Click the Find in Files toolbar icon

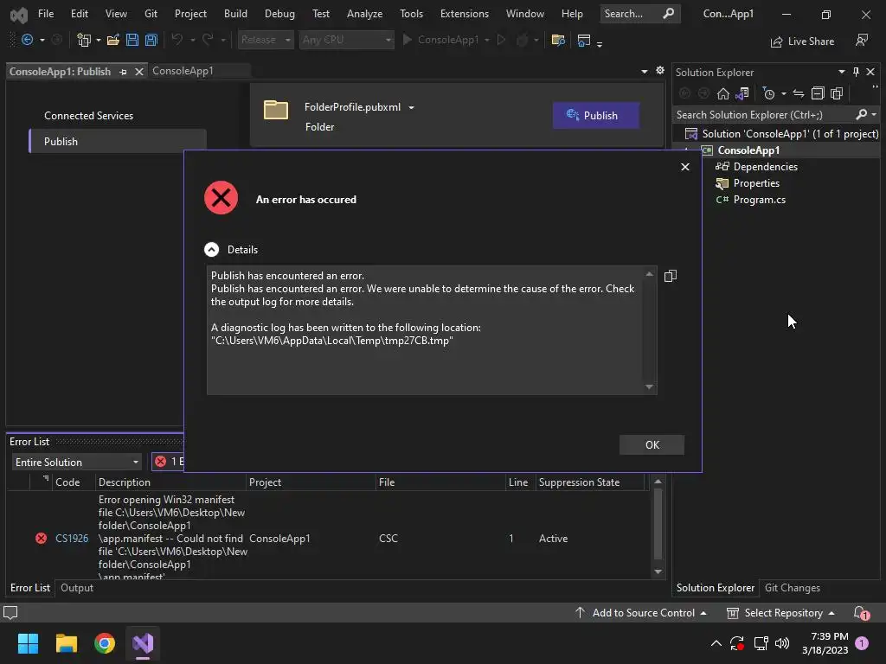(558, 40)
